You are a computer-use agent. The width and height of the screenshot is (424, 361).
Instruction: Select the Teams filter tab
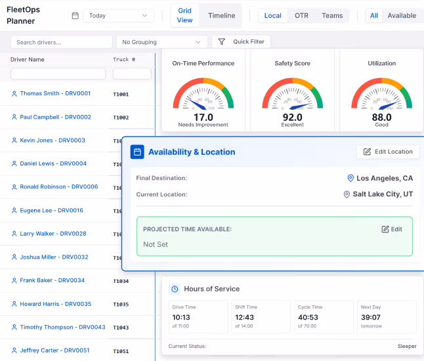pyautogui.click(x=332, y=16)
